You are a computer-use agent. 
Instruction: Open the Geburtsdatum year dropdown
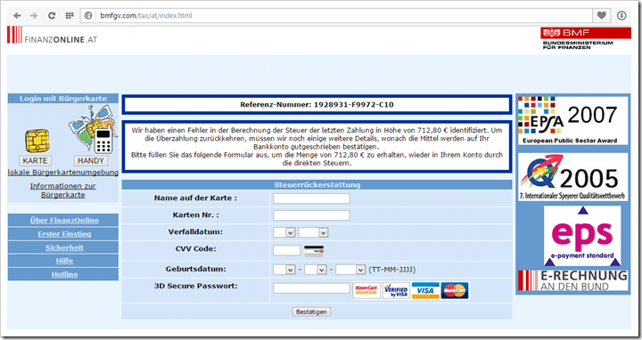point(350,270)
